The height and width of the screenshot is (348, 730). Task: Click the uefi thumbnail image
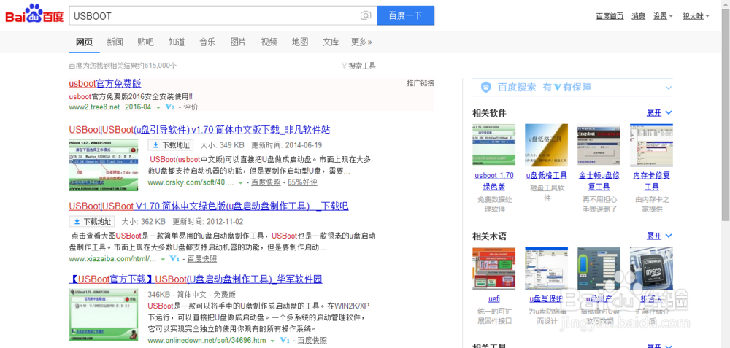[x=494, y=268]
